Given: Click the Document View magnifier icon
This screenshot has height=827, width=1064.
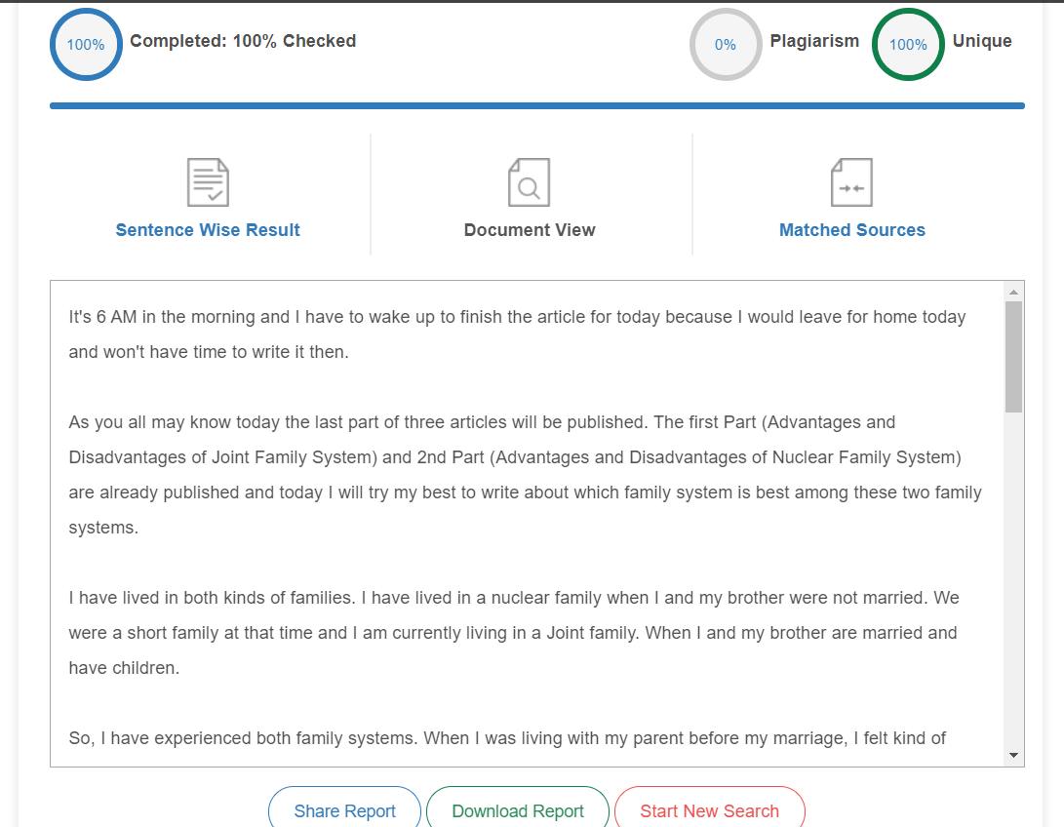Looking at the screenshot, I should pyautogui.click(x=530, y=182).
